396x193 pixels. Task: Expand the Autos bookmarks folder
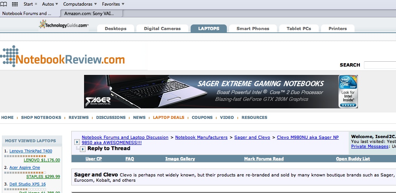tap(50, 4)
